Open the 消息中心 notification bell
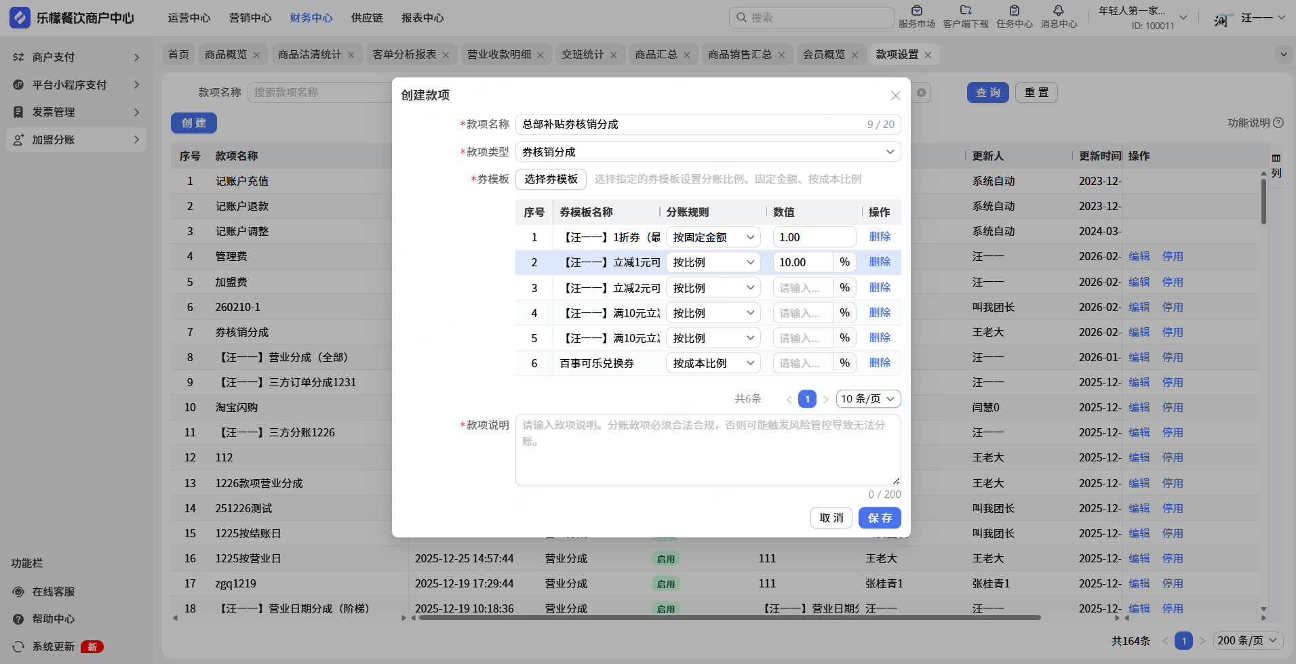 1058,11
